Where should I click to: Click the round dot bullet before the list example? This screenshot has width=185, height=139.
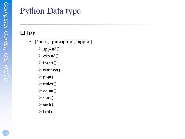pyautogui.click(x=30, y=42)
